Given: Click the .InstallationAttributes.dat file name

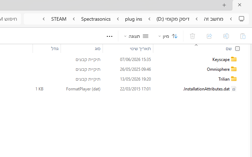Looking at the screenshot, I should [x=206, y=89].
